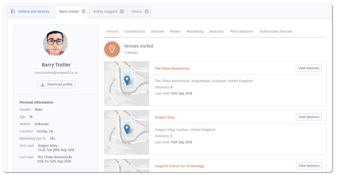
Task: Click the orange Venues visited pin icon
Action: (x=112, y=49)
